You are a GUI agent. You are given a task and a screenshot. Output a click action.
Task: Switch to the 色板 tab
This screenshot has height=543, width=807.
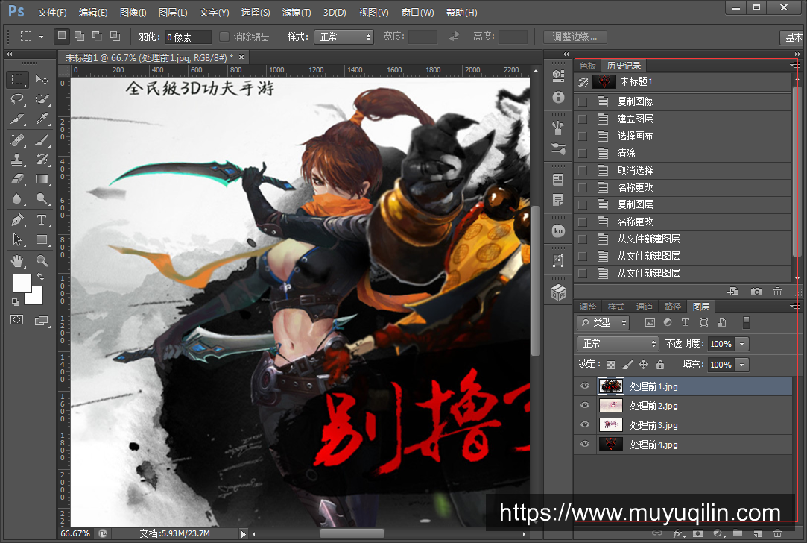[x=588, y=66]
